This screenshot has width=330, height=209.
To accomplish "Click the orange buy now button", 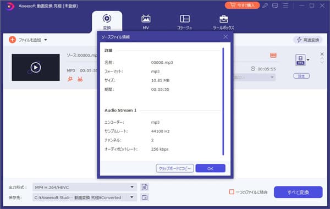I will pos(242,5).
